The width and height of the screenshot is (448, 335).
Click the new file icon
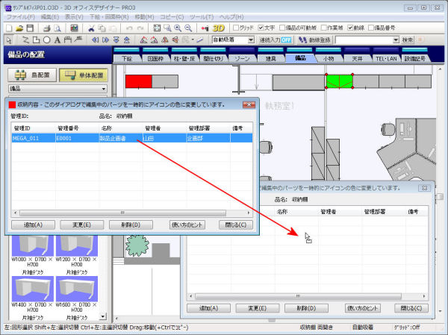click(9, 28)
